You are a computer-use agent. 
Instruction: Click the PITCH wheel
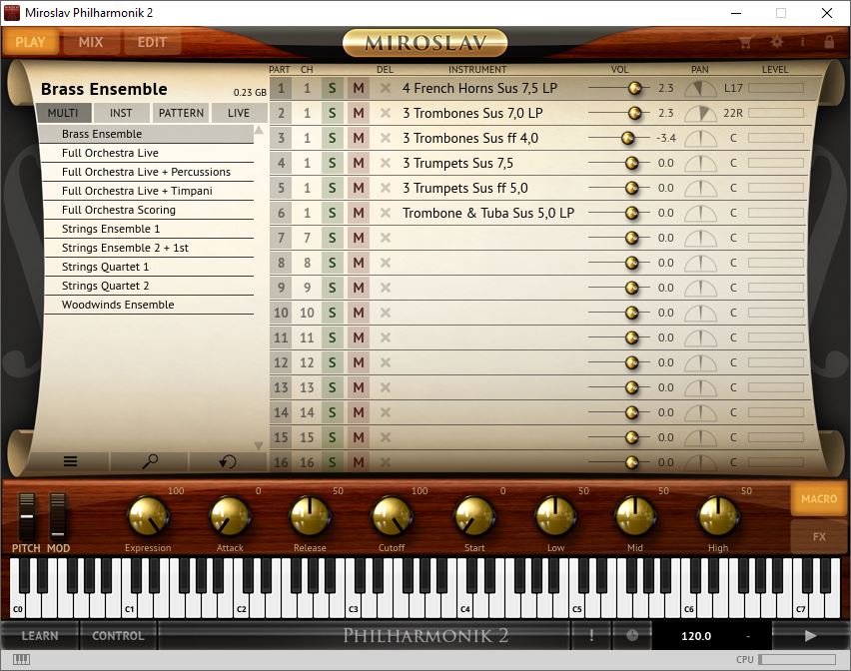tap(26, 516)
